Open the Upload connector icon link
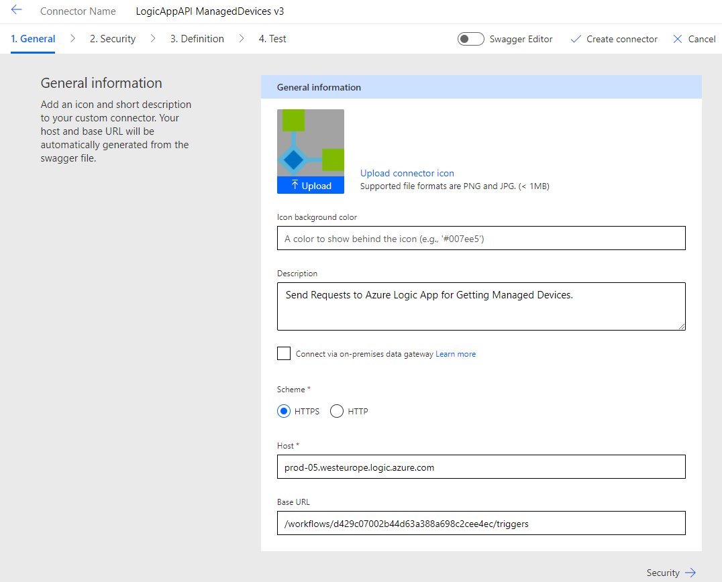Screen dimensions: 722x582 point(407,173)
